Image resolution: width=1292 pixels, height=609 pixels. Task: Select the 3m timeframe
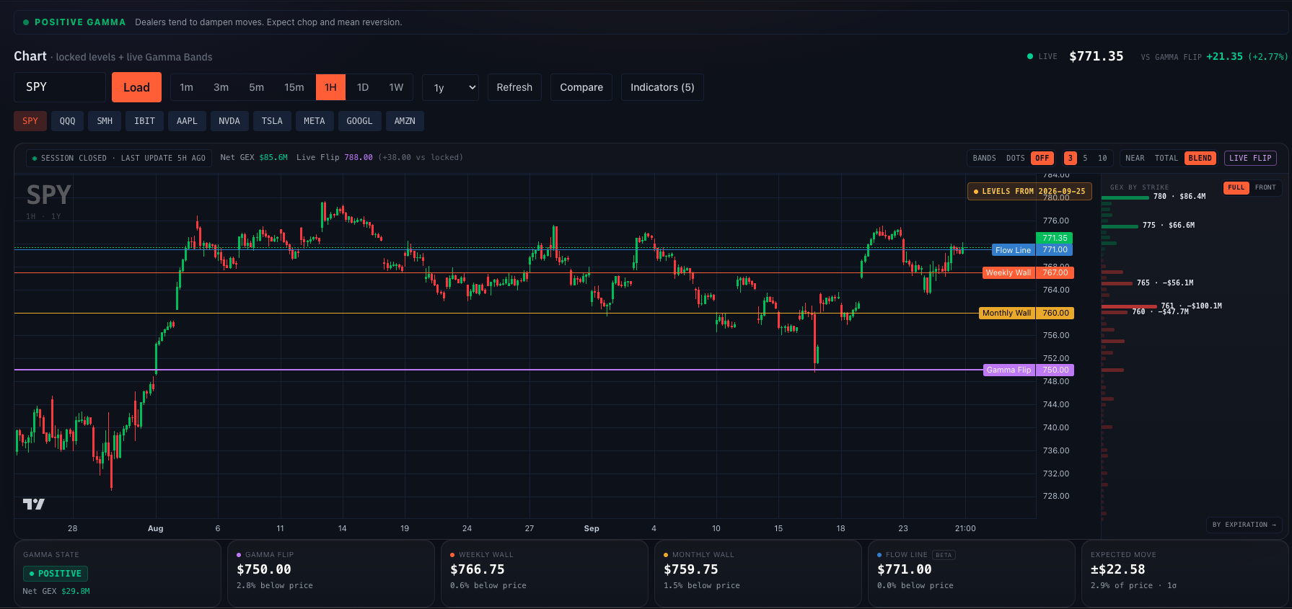click(221, 87)
